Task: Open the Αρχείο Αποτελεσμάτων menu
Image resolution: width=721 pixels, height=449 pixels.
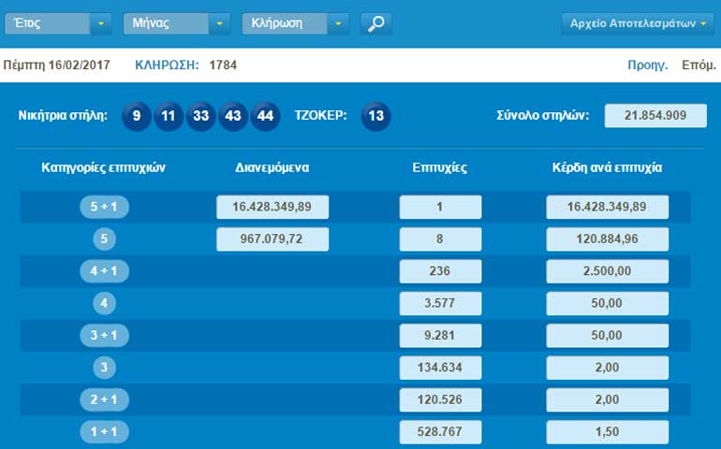Action: pos(638,23)
